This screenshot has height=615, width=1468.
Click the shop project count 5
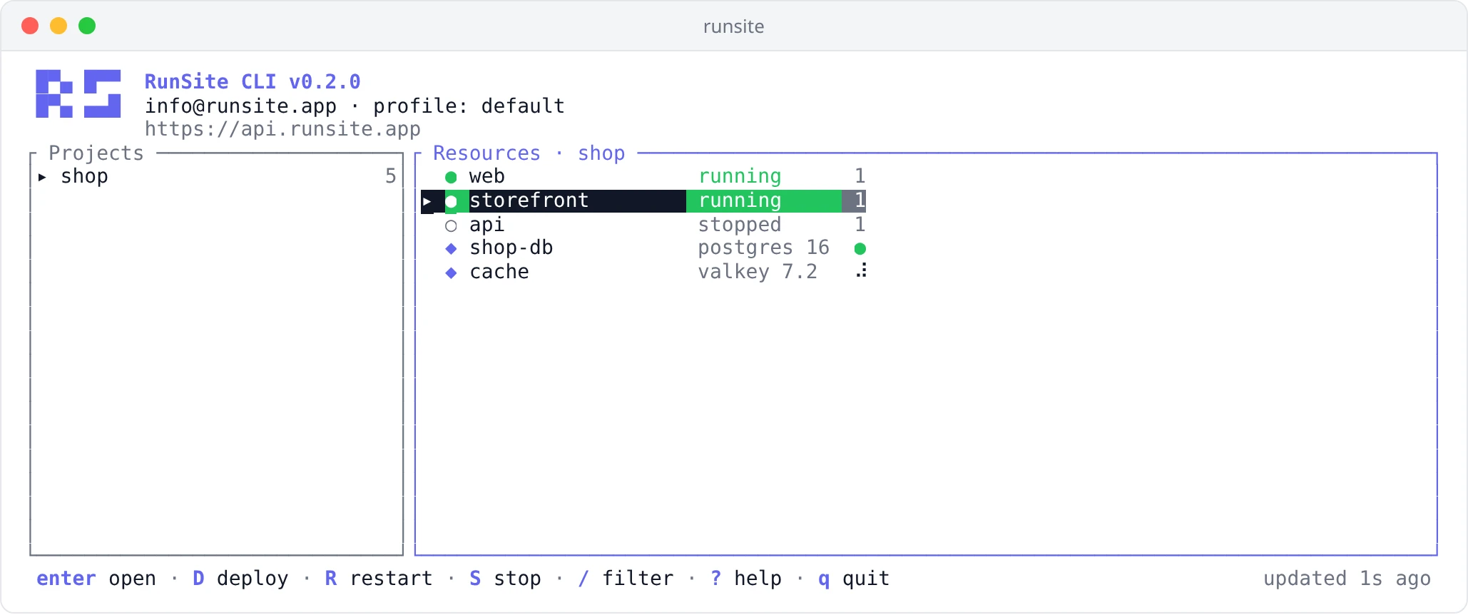[x=390, y=176]
